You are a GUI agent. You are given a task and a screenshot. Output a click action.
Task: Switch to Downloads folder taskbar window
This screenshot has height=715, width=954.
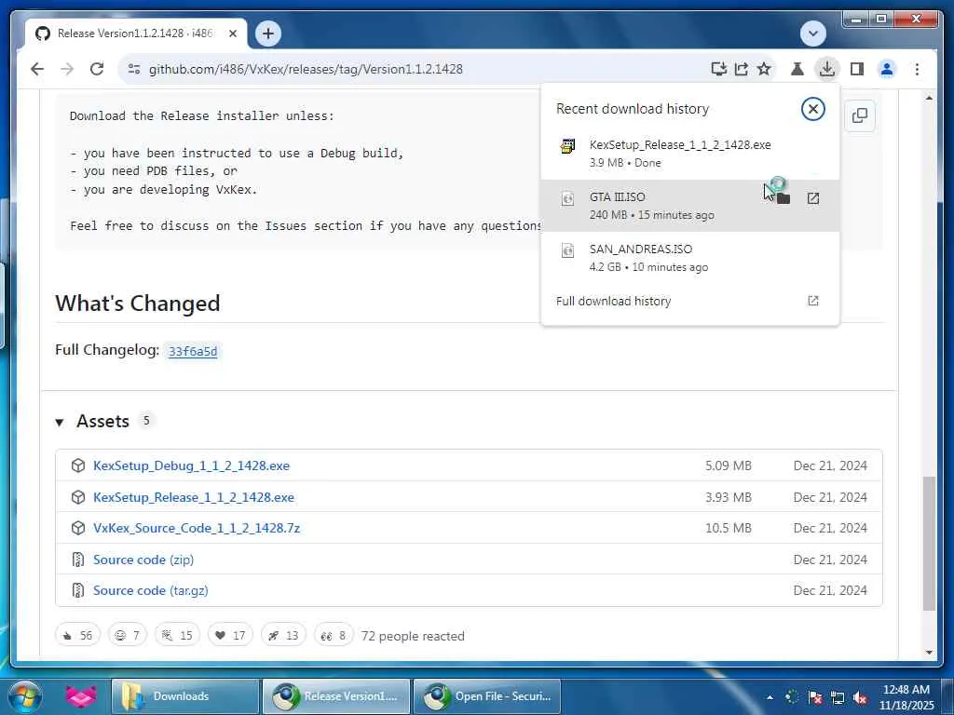tap(185, 696)
